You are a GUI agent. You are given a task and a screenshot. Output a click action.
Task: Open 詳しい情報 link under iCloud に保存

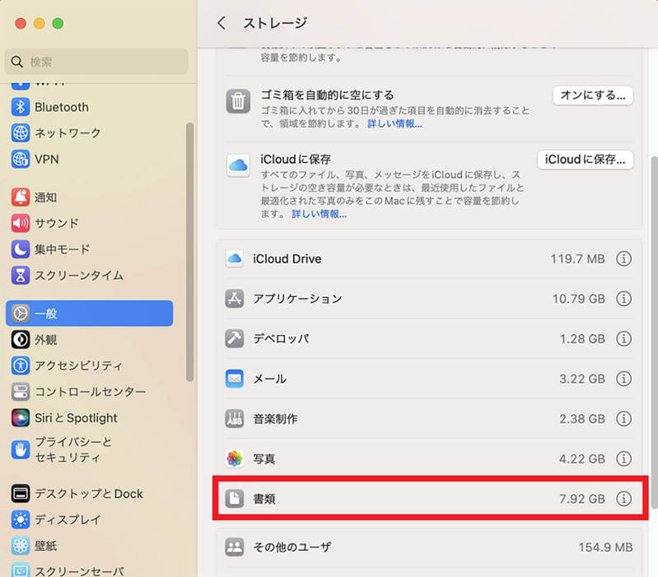pos(320,214)
